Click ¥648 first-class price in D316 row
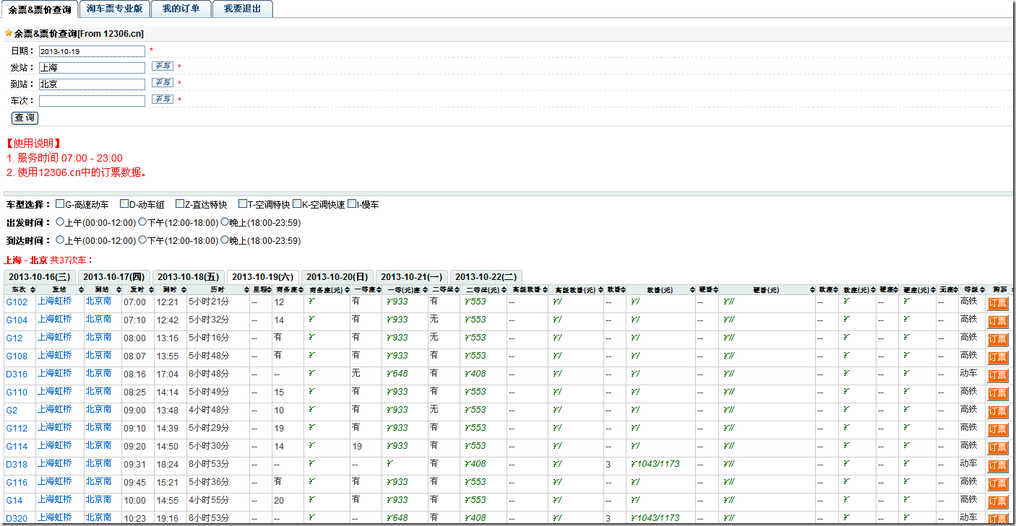The image size is (1016, 526). coord(397,374)
